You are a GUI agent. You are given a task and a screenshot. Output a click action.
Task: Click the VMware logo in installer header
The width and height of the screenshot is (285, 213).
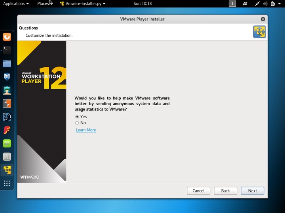259,32
